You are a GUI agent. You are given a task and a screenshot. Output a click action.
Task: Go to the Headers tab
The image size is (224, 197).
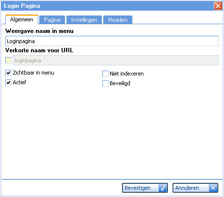point(118,20)
